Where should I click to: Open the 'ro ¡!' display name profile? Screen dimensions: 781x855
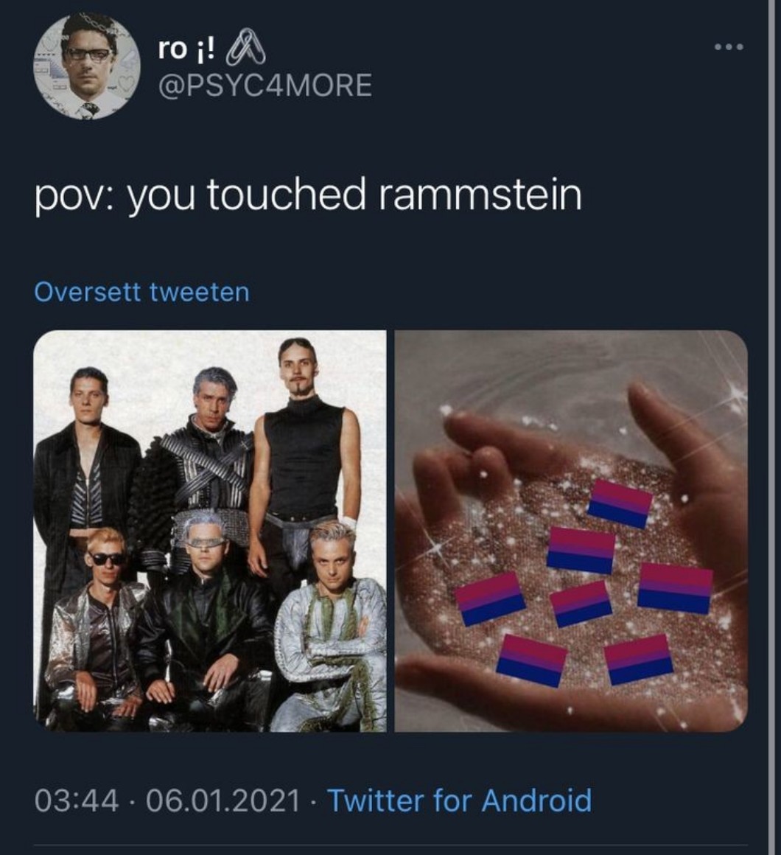tap(186, 49)
